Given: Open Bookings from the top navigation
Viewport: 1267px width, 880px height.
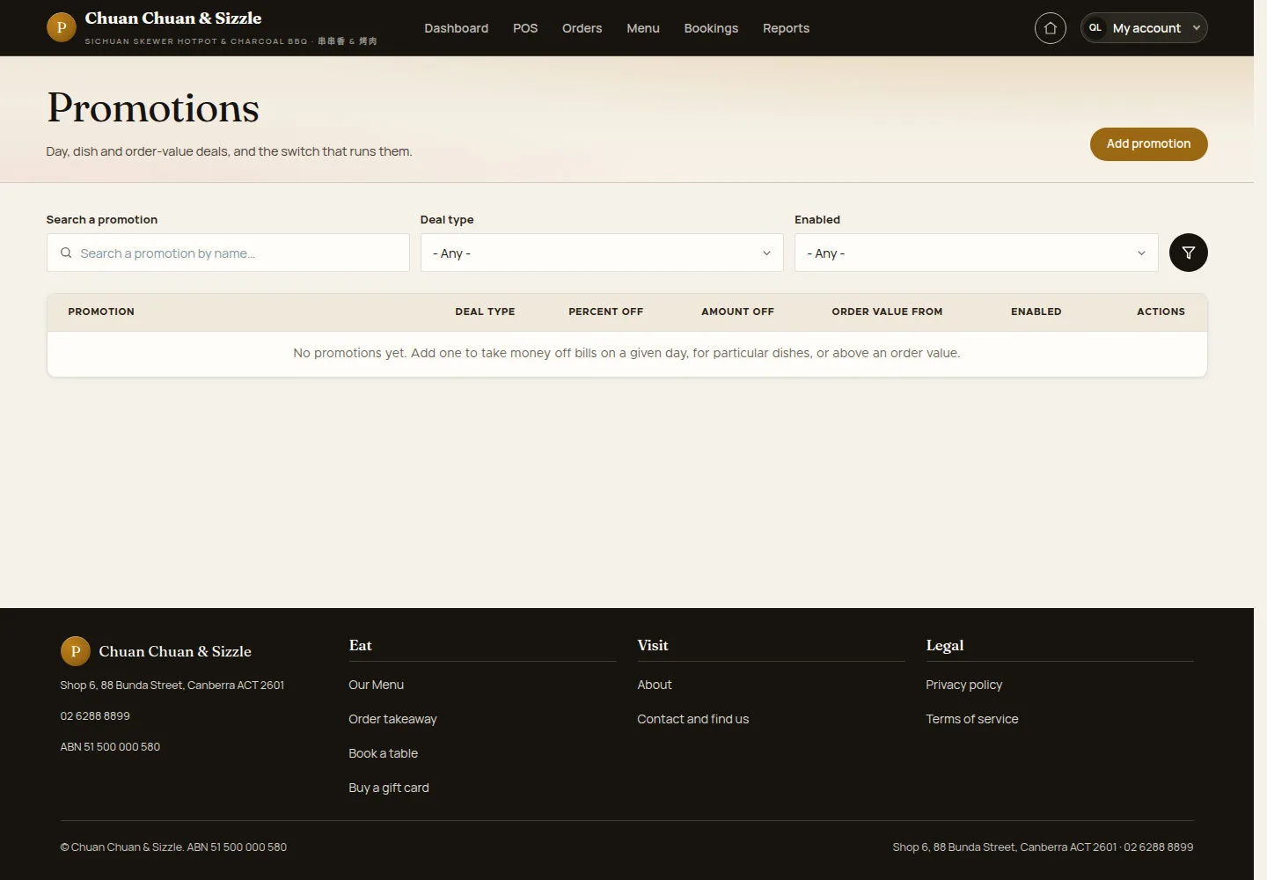Looking at the screenshot, I should coord(711,28).
